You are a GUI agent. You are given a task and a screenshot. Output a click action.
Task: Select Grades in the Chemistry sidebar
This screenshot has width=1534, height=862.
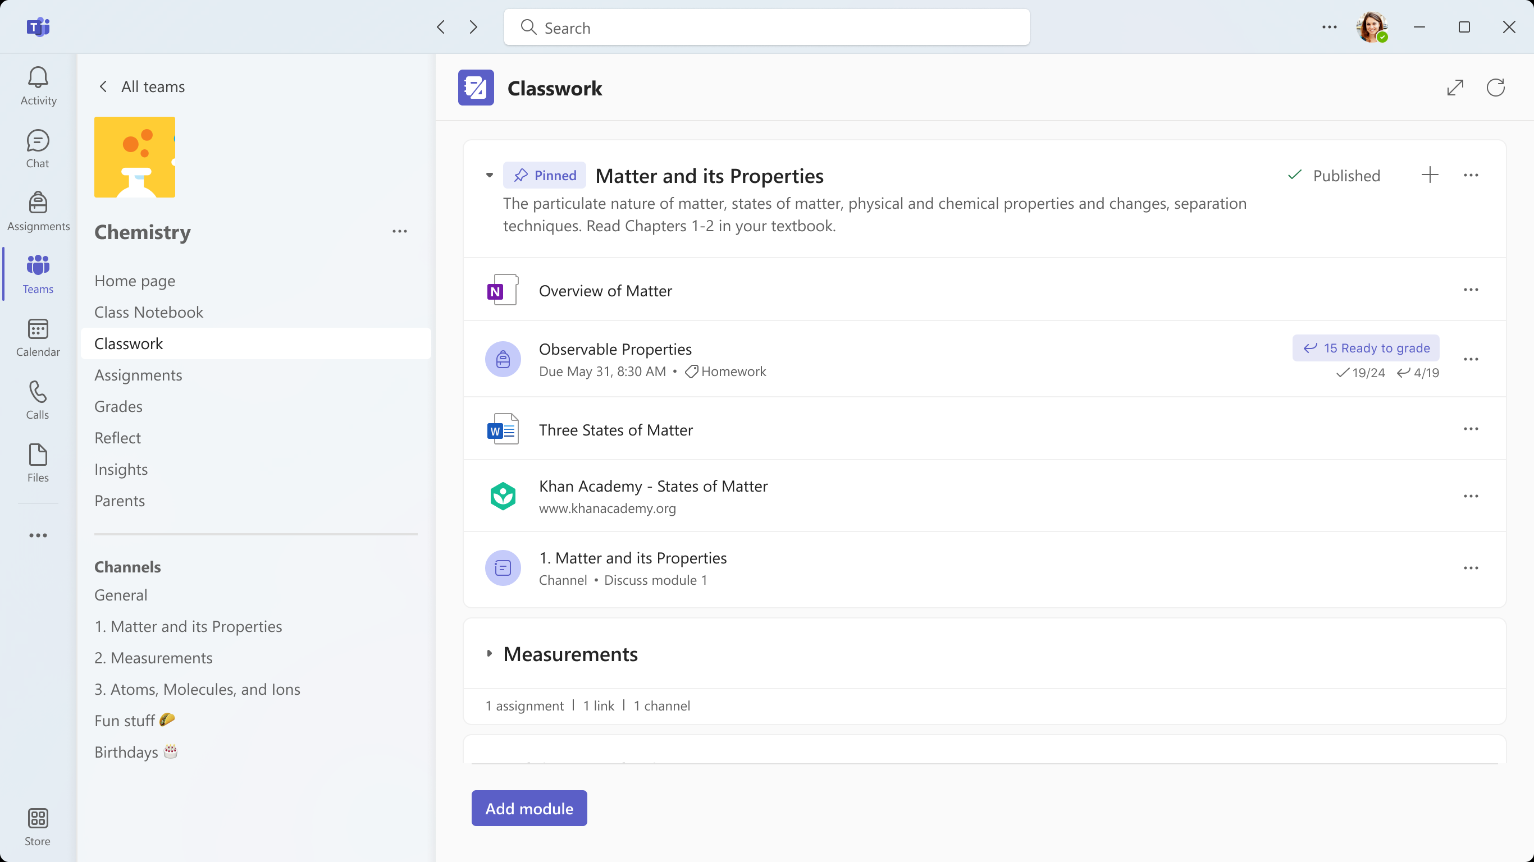click(x=118, y=406)
